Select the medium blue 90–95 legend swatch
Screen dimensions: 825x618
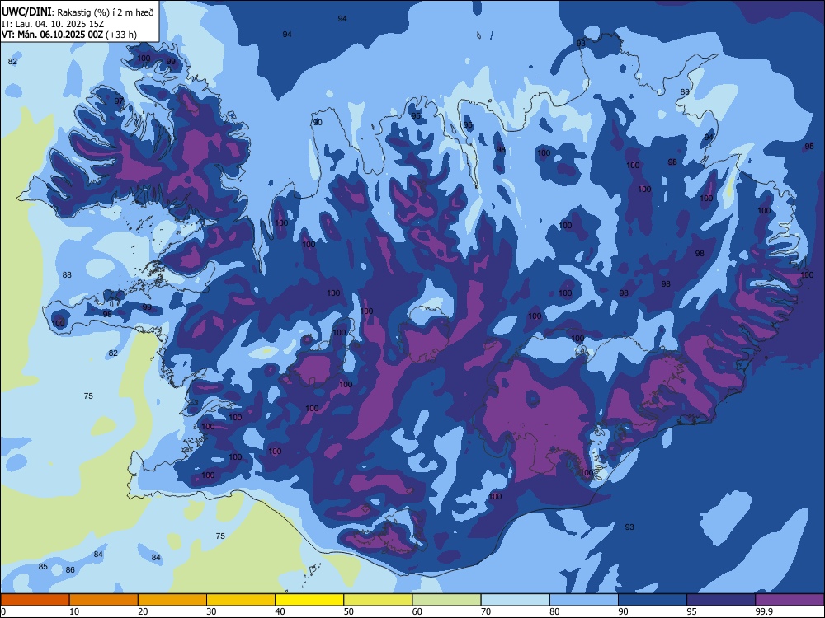pyautogui.click(x=653, y=600)
